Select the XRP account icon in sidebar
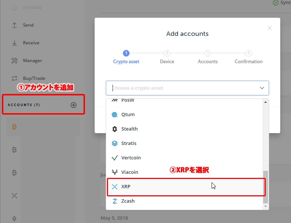Image resolution: width=291 pixels, height=223 pixels. (14, 196)
